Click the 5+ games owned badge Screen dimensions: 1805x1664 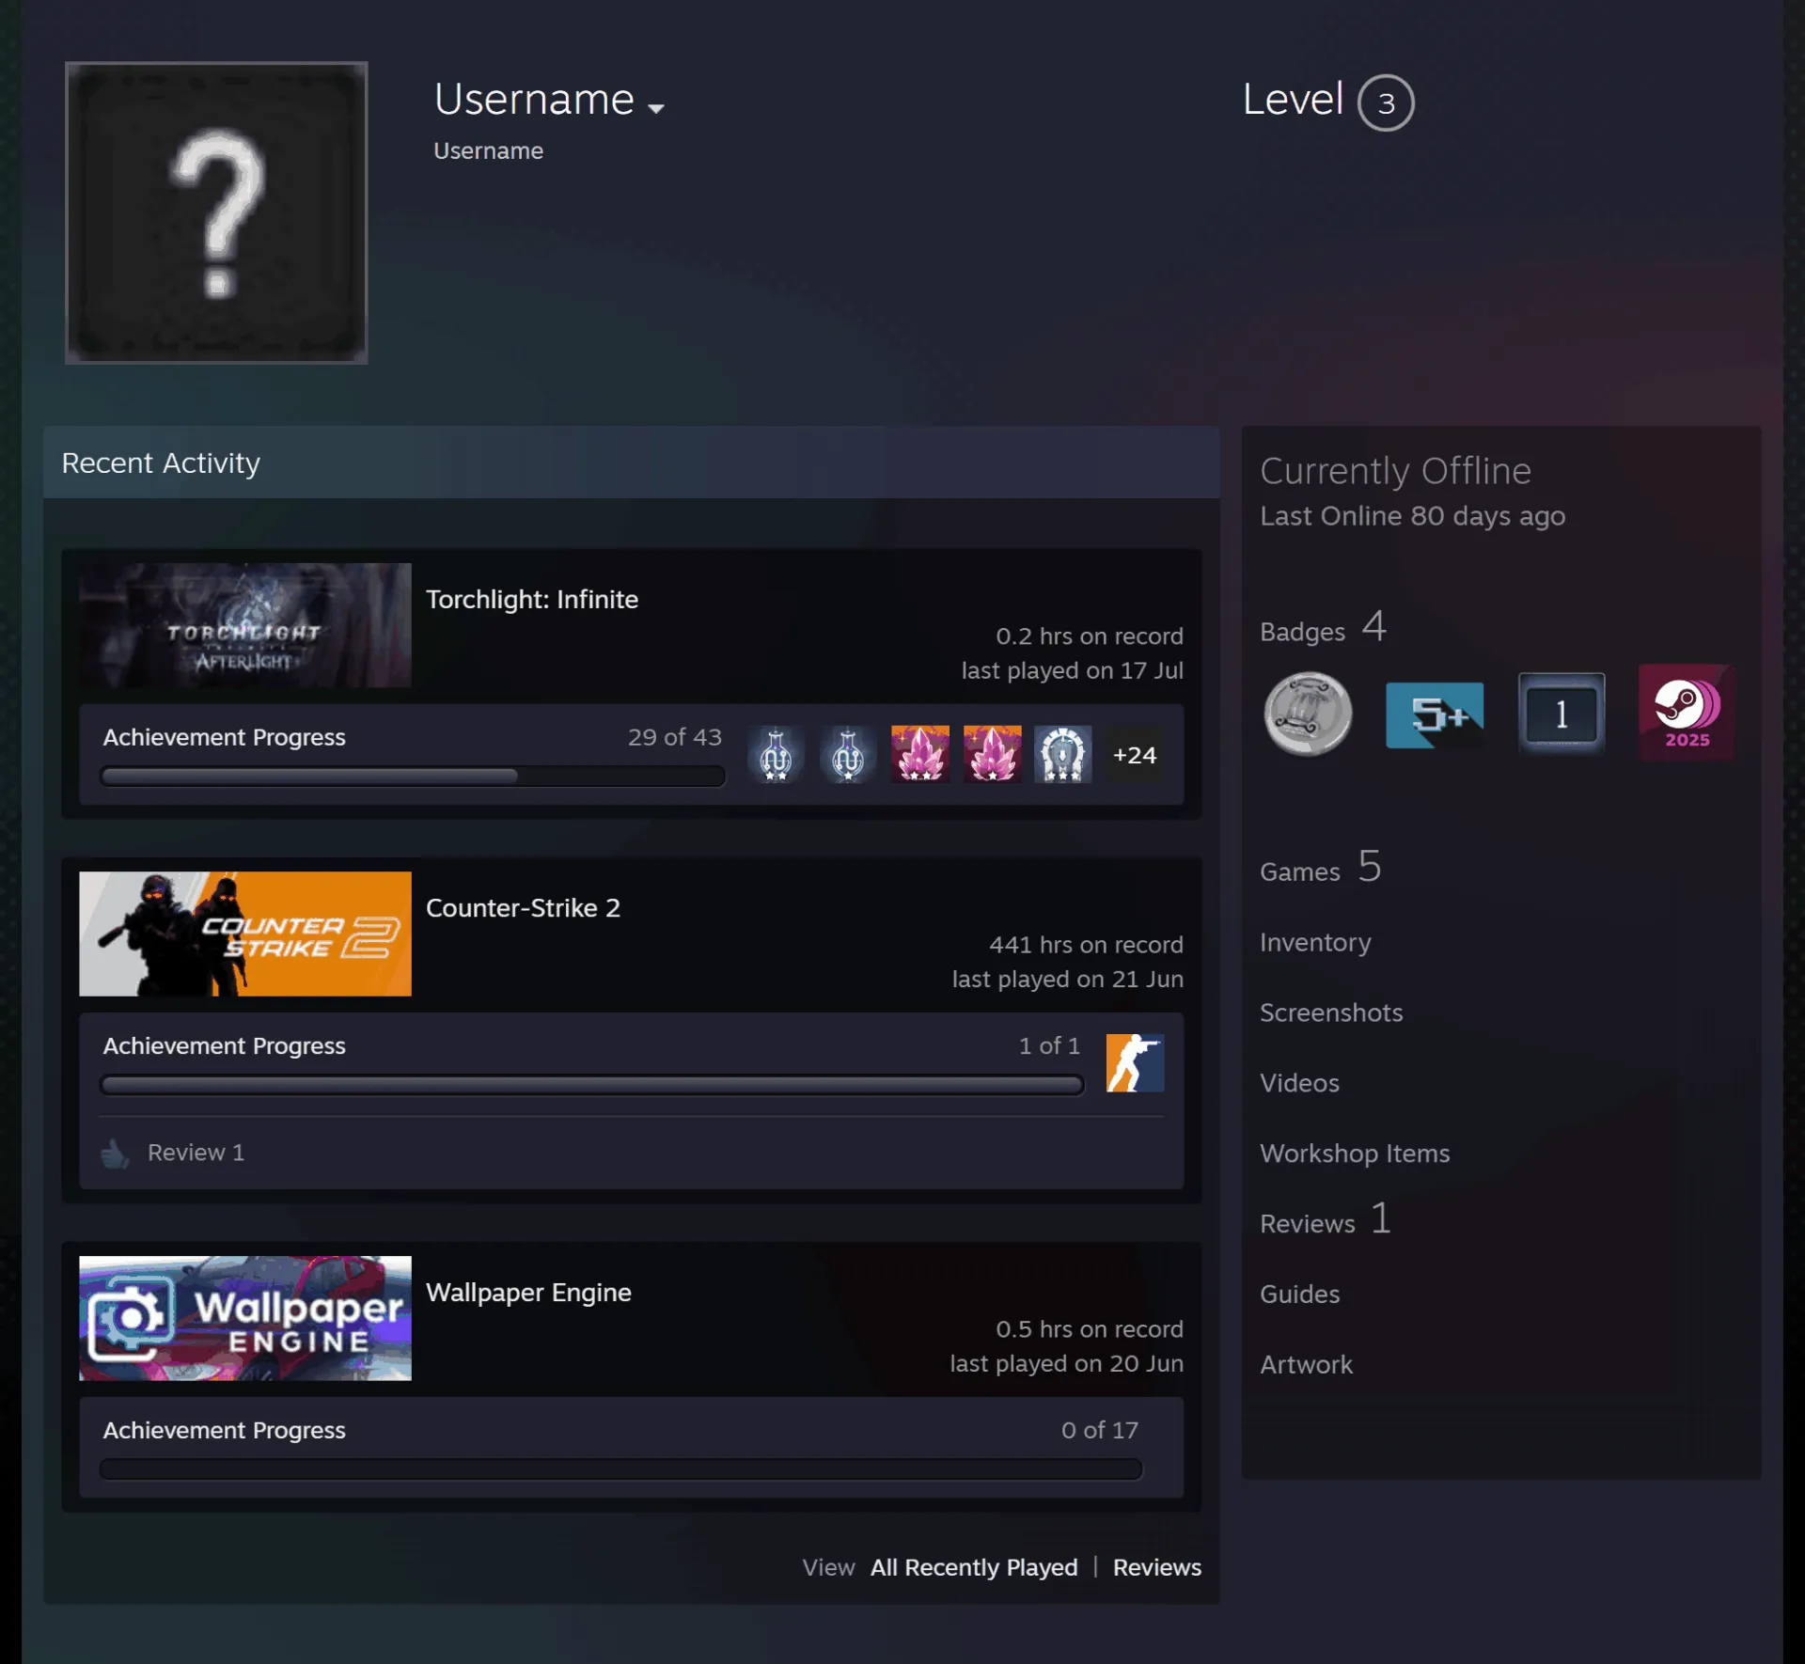(x=1436, y=714)
